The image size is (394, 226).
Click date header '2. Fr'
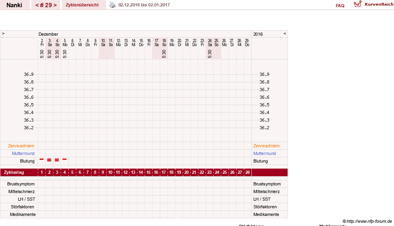tap(42, 43)
